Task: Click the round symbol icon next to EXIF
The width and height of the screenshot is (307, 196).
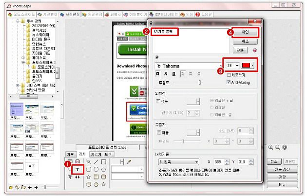Action: pyautogui.click(x=254, y=50)
